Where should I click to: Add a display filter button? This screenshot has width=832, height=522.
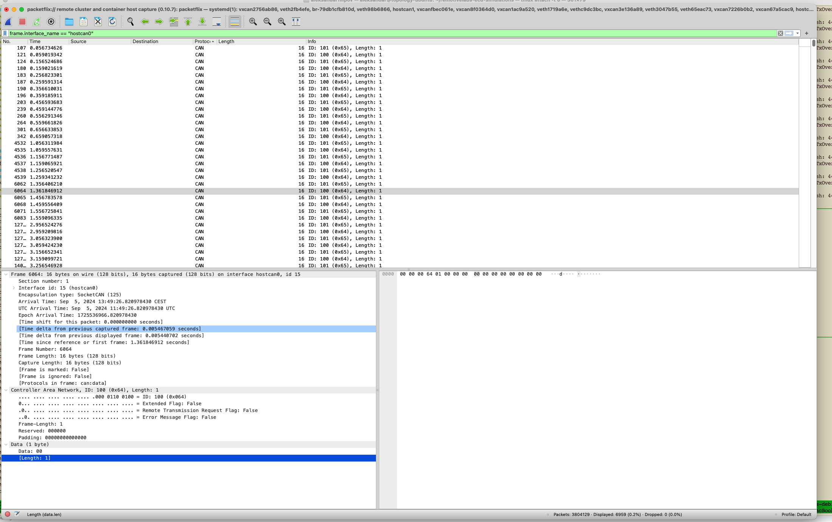[807, 33]
